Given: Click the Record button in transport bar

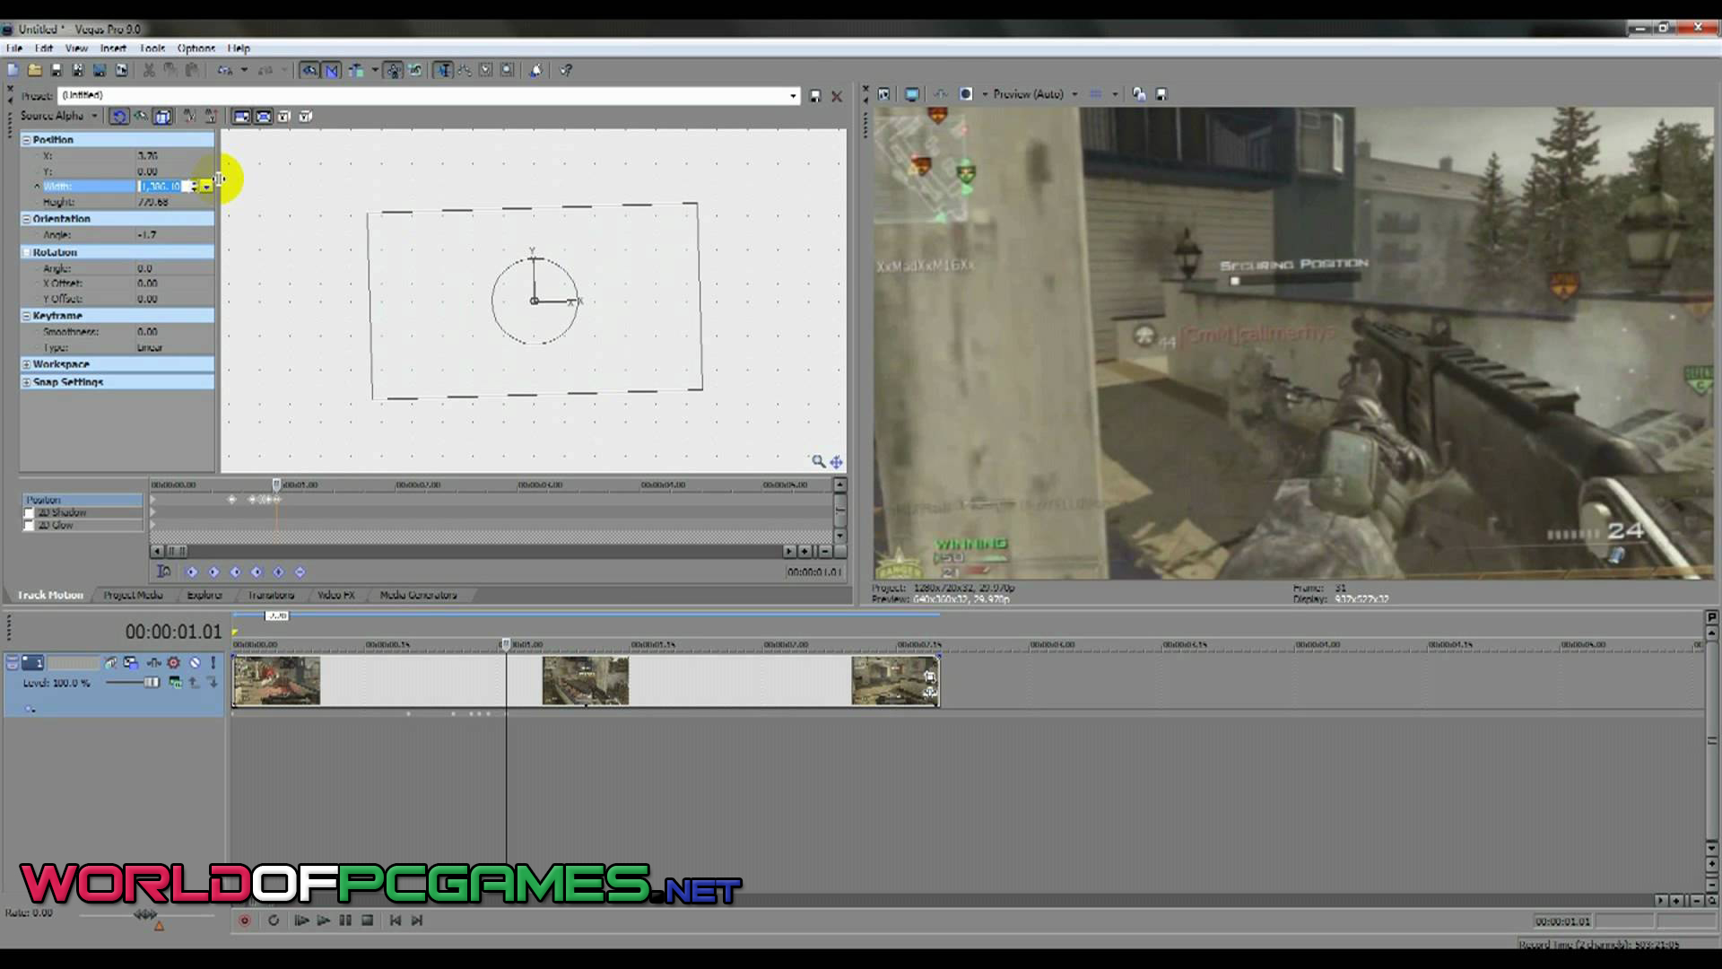Looking at the screenshot, I should click(244, 921).
